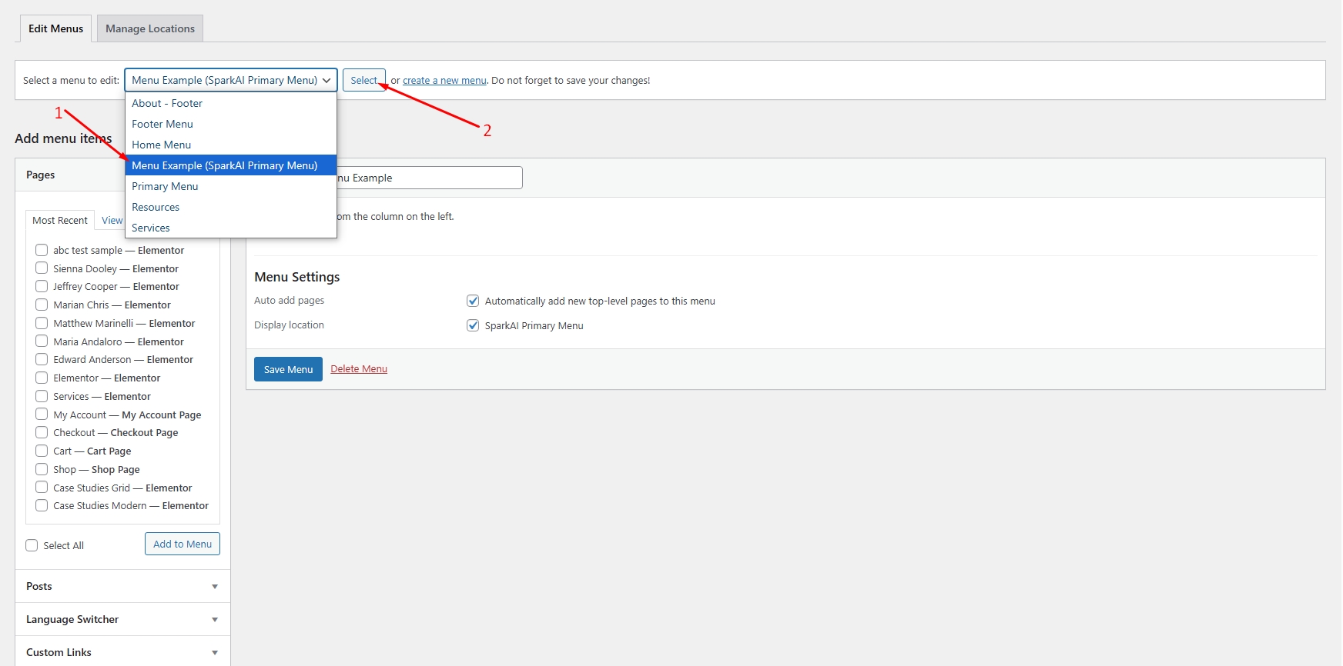Image resolution: width=1343 pixels, height=666 pixels.
Task: Expand the Language Switcher panel arrow
Action: [x=215, y=620]
